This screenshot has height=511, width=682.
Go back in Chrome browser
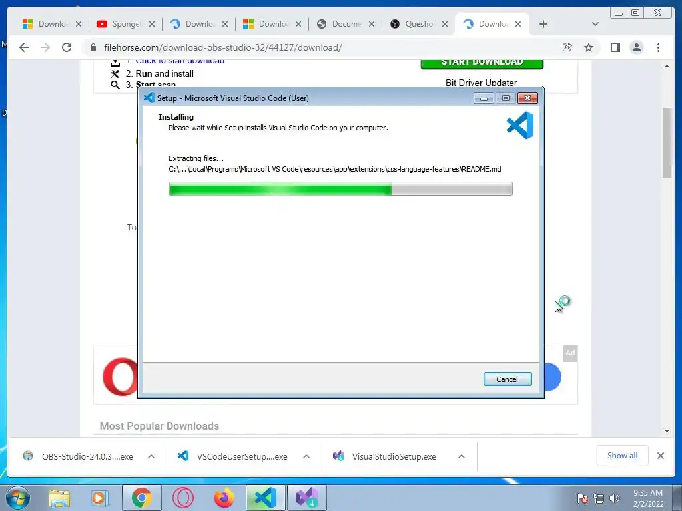(x=24, y=47)
